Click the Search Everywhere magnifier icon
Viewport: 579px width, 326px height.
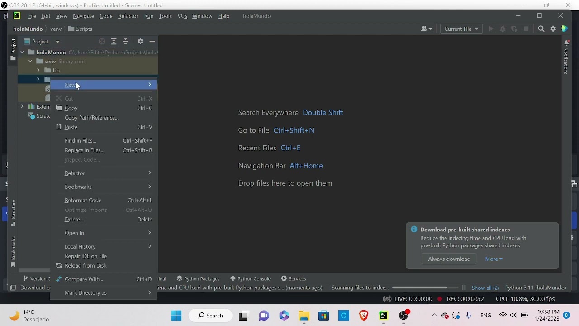pyautogui.click(x=541, y=29)
